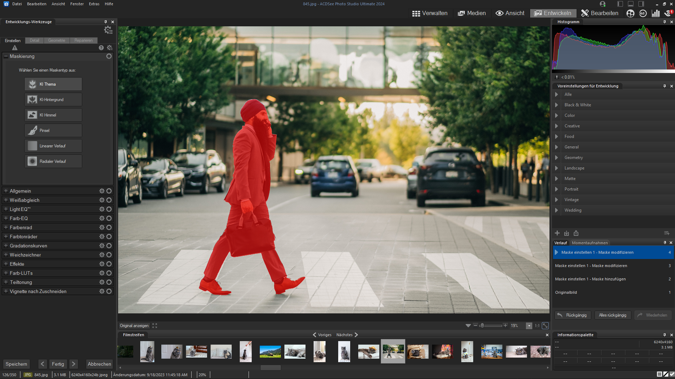Expand the Gradationskurven section
The width and height of the screenshot is (675, 379).
6,246
